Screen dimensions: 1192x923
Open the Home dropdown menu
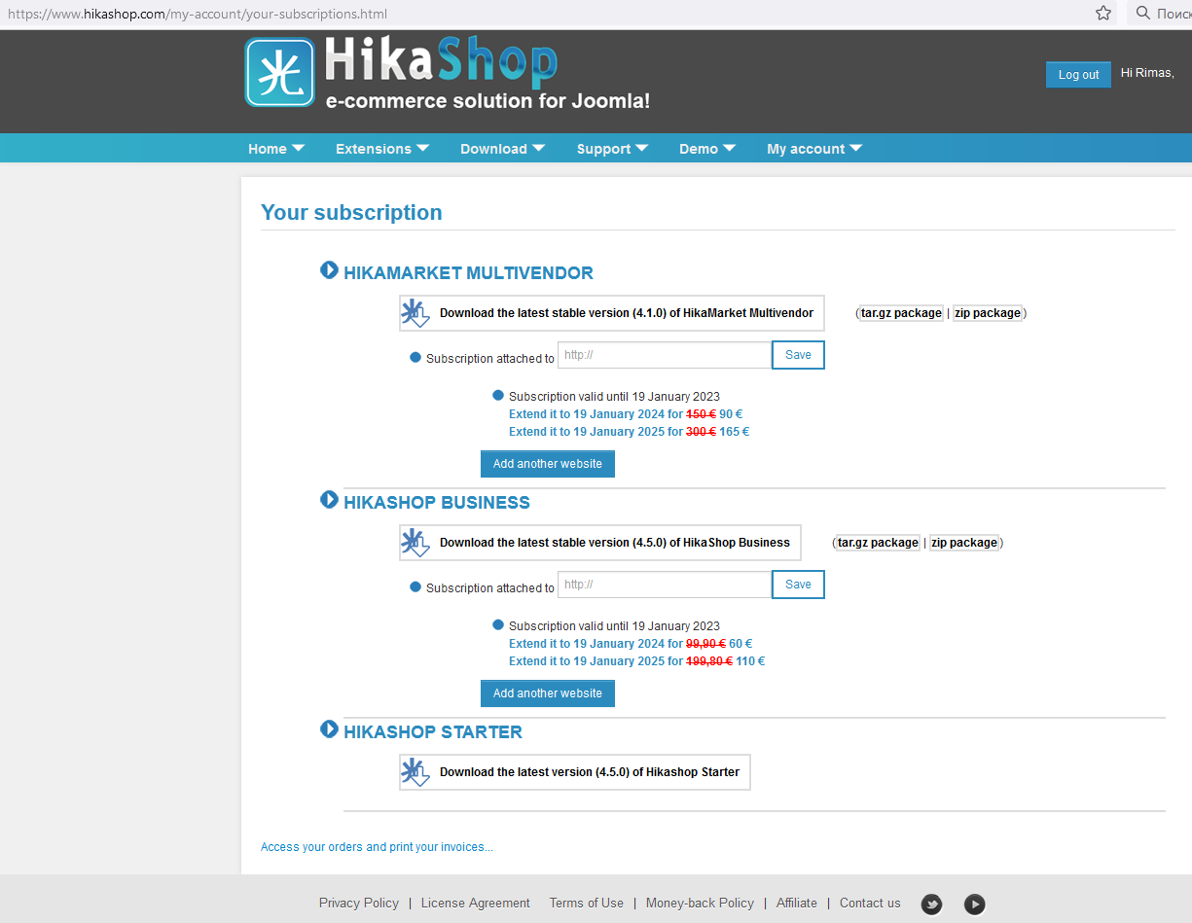click(276, 149)
